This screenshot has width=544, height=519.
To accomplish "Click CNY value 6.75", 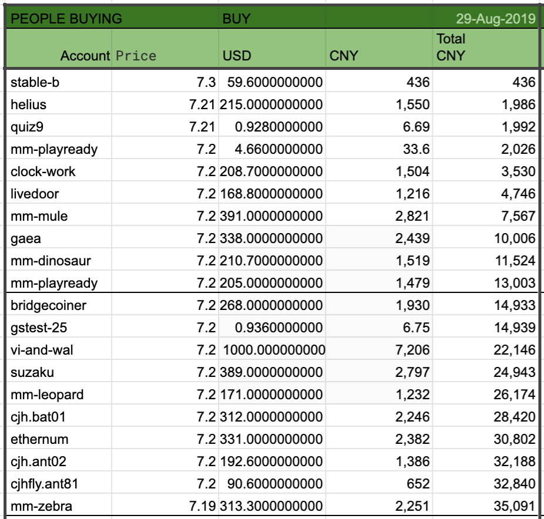I will pos(379,327).
